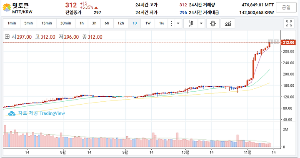The height and width of the screenshot is (158, 300).
Task: Open more intervals three-dot menu
Action: click(171, 23)
